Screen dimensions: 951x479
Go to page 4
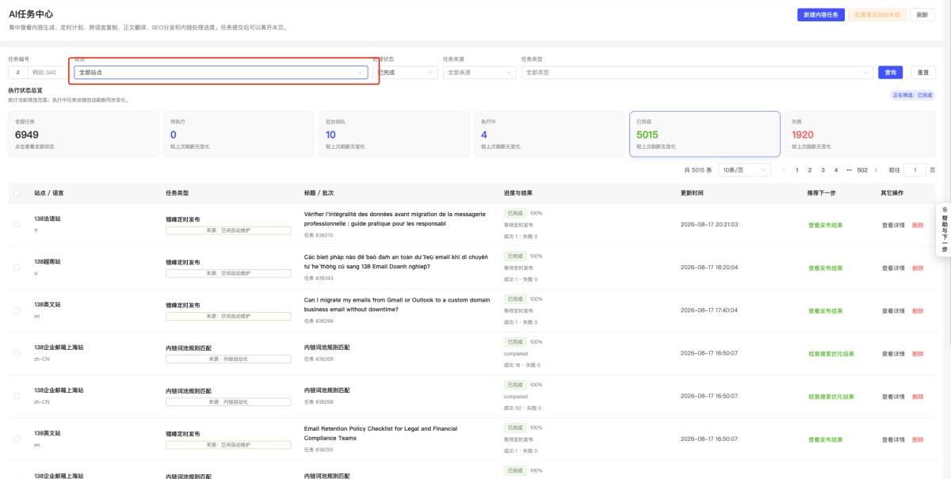835,170
